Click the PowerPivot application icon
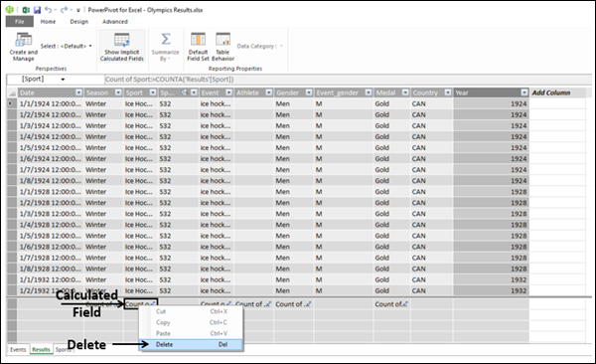The width and height of the screenshot is (596, 364). (x=10, y=10)
